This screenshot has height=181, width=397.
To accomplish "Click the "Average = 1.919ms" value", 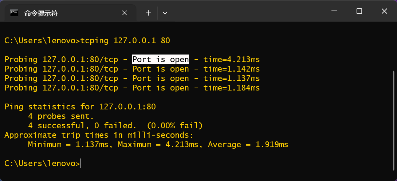I will [248, 145].
